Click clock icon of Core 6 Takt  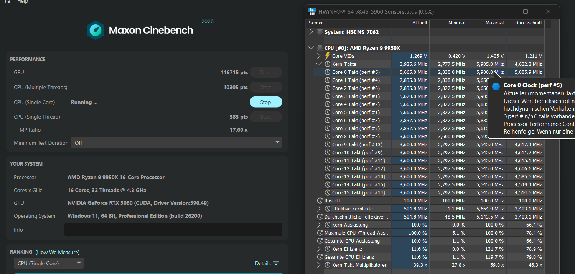pyautogui.click(x=328, y=120)
